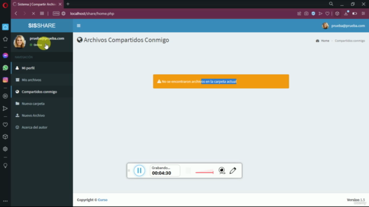The width and height of the screenshot is (369, 207).
Task: Open Nuevo Archivo menu item
Action: tap(42, 116)
